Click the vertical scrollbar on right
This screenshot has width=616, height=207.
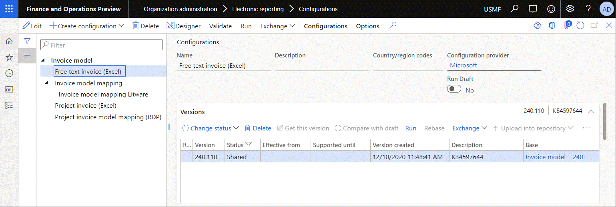604,121
